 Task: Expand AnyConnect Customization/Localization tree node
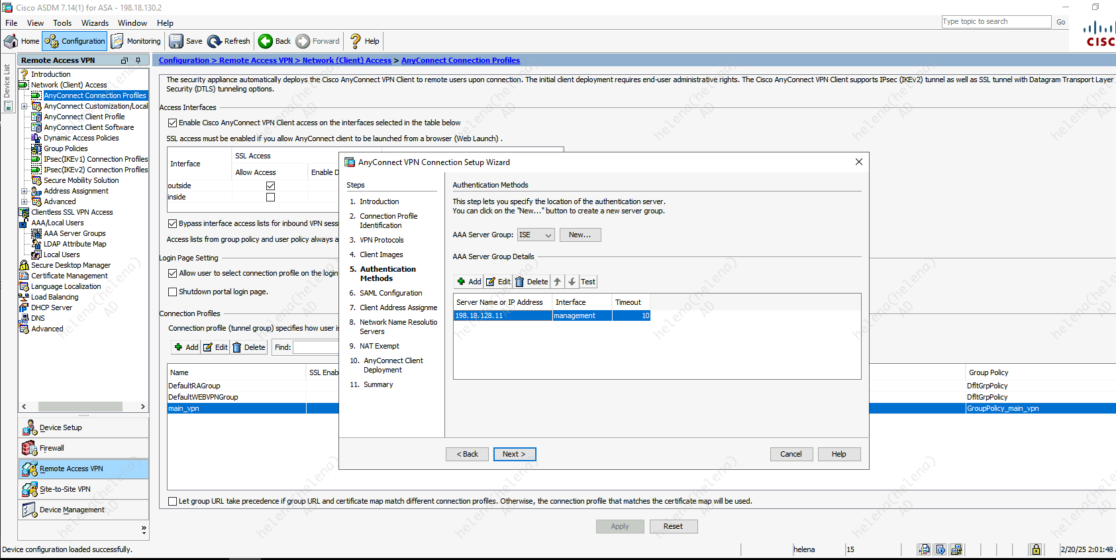pyautogui.click(x=25, y=106)
